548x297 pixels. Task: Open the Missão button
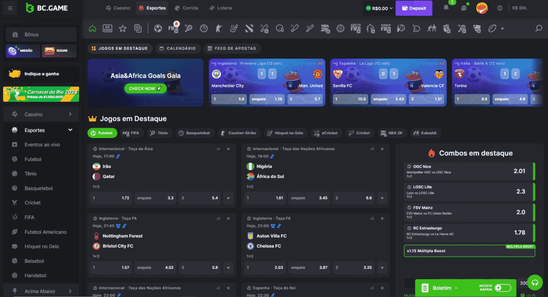coord(23,51)
